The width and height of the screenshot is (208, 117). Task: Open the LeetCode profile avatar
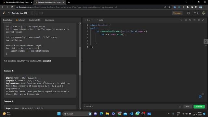[203, 13]
